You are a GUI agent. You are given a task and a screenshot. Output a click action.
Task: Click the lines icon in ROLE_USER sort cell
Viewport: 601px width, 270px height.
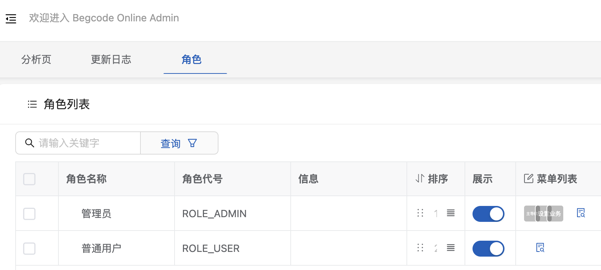(x=451, y=248)
